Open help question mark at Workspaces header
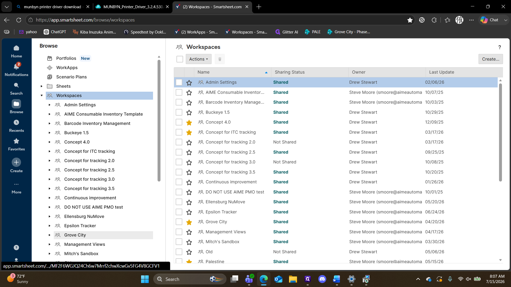Screen dimensions: 511x287 [500, 47]
